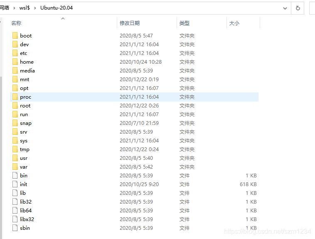Expand the chevron after wsl$ in path
Screen dimensions: 315x239
point(35,8)
